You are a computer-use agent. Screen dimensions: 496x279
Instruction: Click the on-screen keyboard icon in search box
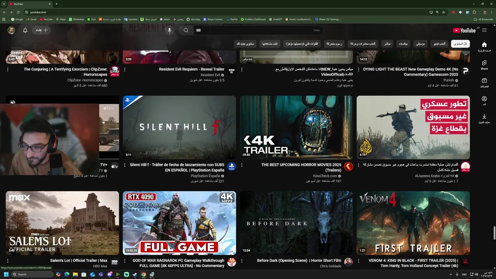point(198,30)
